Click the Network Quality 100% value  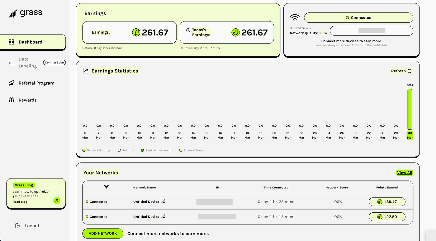point(323,33)
